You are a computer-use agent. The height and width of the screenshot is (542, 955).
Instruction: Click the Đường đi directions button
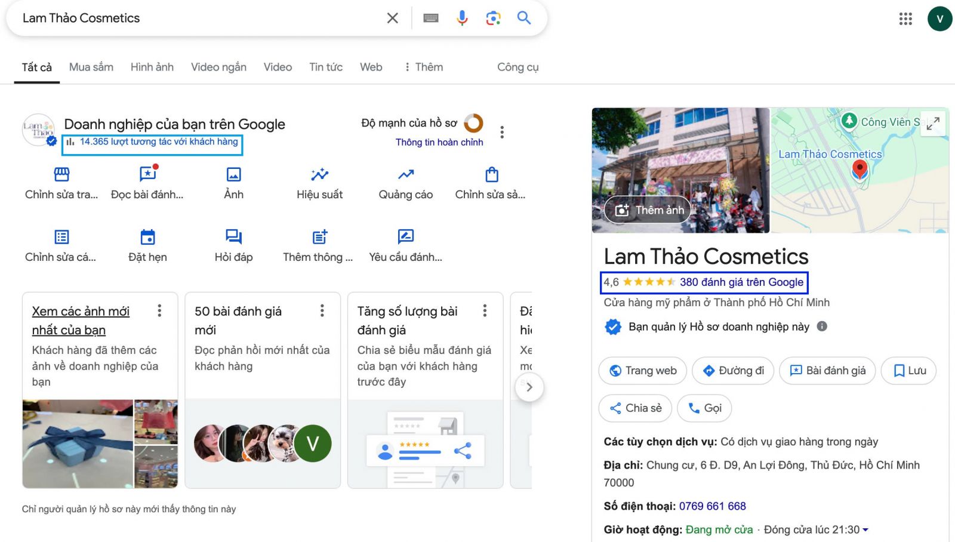click(x=733, y=371)
